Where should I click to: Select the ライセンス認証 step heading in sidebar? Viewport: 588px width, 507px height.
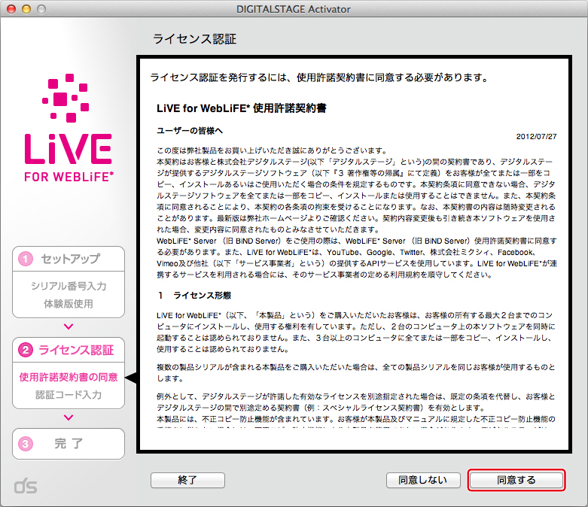[x=76, y=350]
